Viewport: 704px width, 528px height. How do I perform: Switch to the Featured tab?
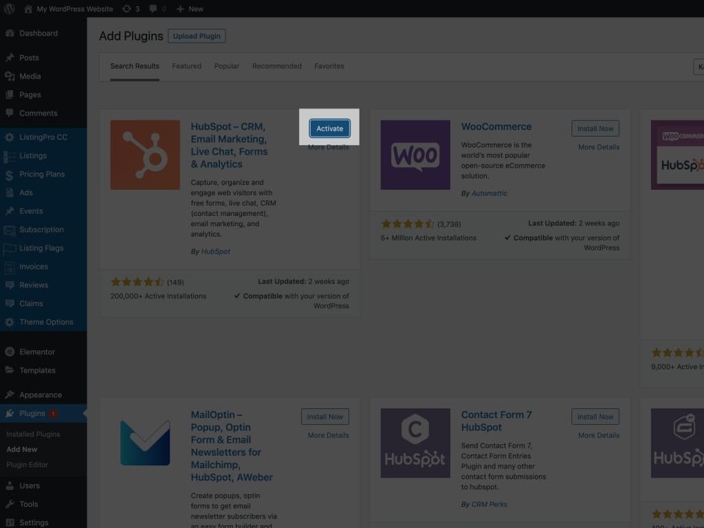187,66
